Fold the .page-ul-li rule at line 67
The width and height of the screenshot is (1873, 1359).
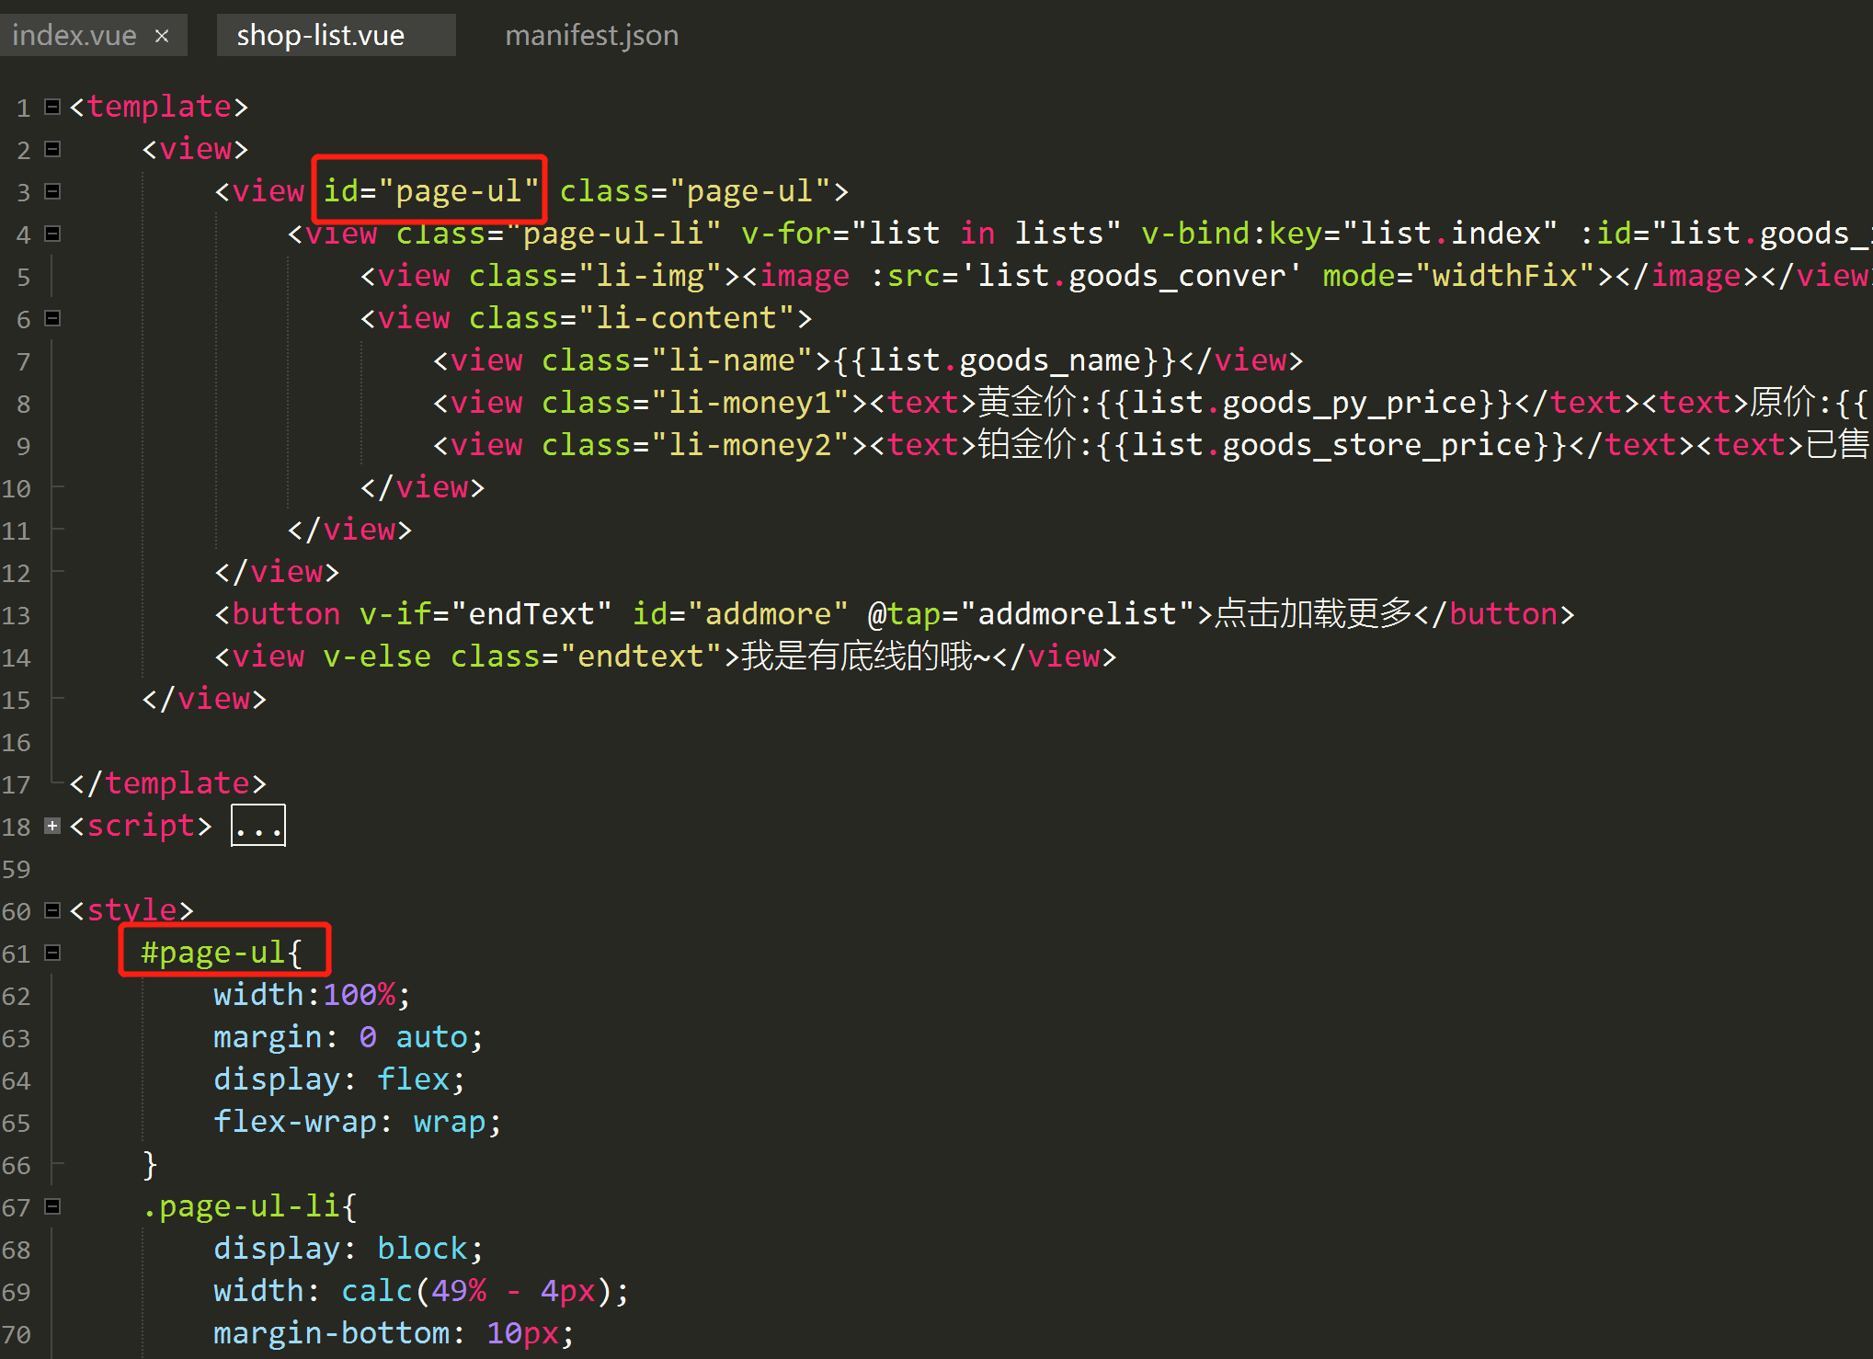click(x=52, y=1206)
